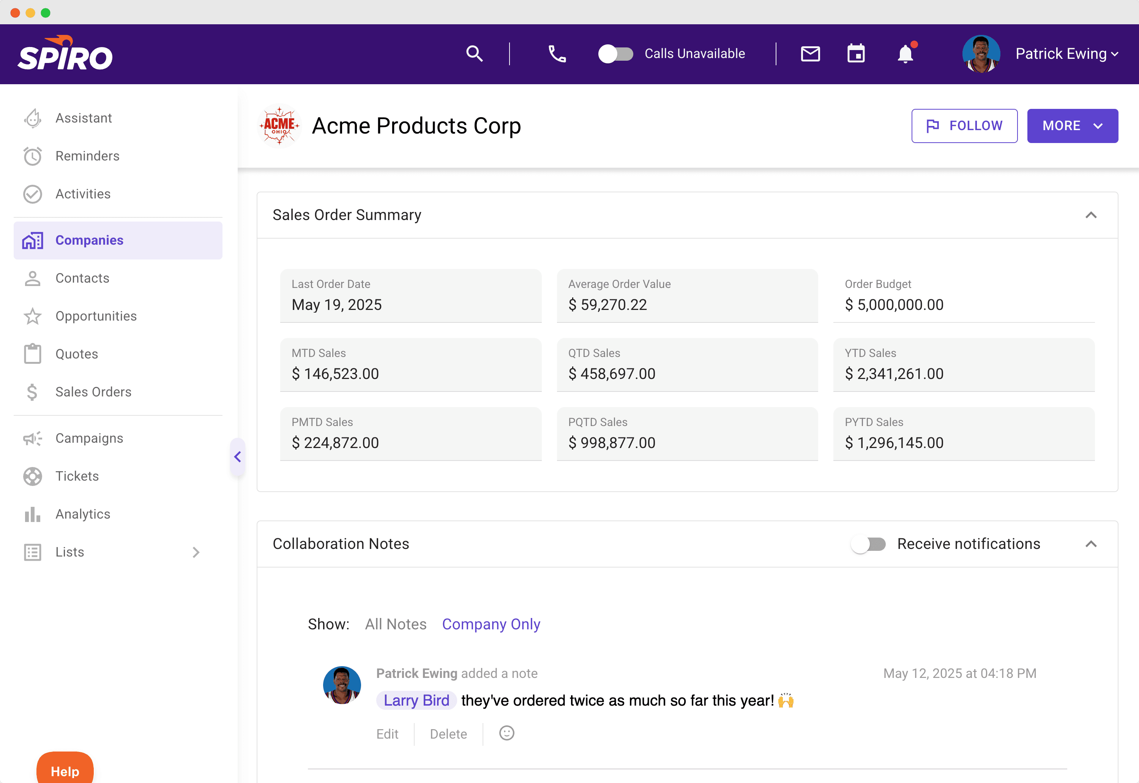The image size is (1139, 783).
Task: Click the author name in the note header
Action: coord(416,673)
